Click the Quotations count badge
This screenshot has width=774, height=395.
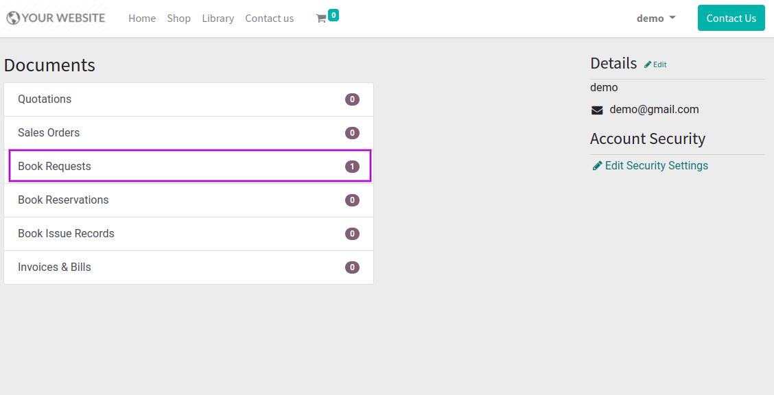click(x=352, y=99)
